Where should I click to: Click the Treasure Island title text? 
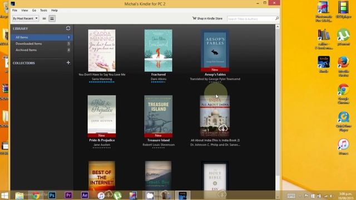[158, 140]
